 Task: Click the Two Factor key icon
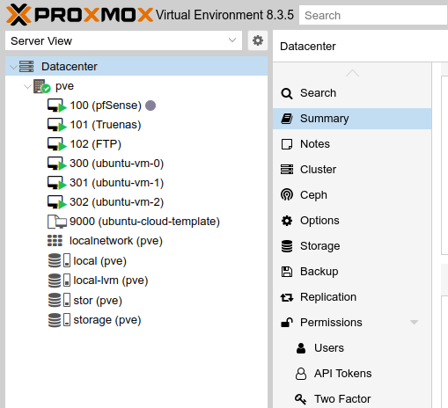click(301, 399)
